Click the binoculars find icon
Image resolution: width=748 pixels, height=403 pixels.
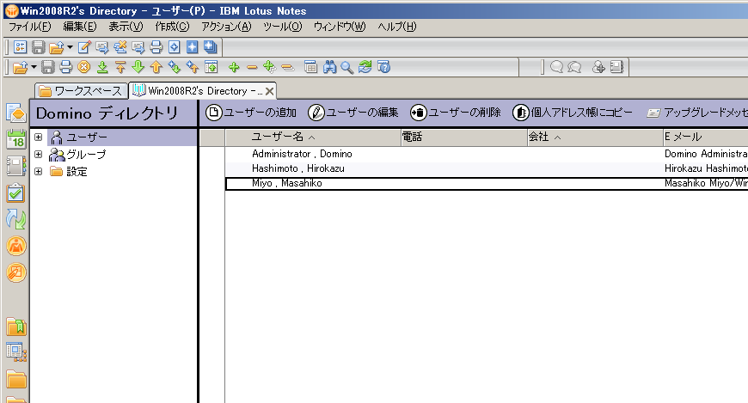click(x=329, y=67)
